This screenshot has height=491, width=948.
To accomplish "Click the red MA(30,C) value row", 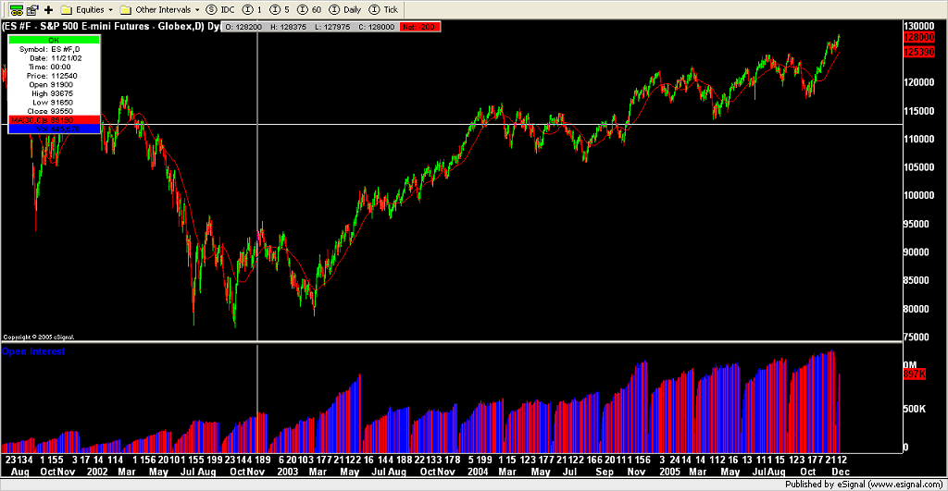I will (x=54, y=120).
